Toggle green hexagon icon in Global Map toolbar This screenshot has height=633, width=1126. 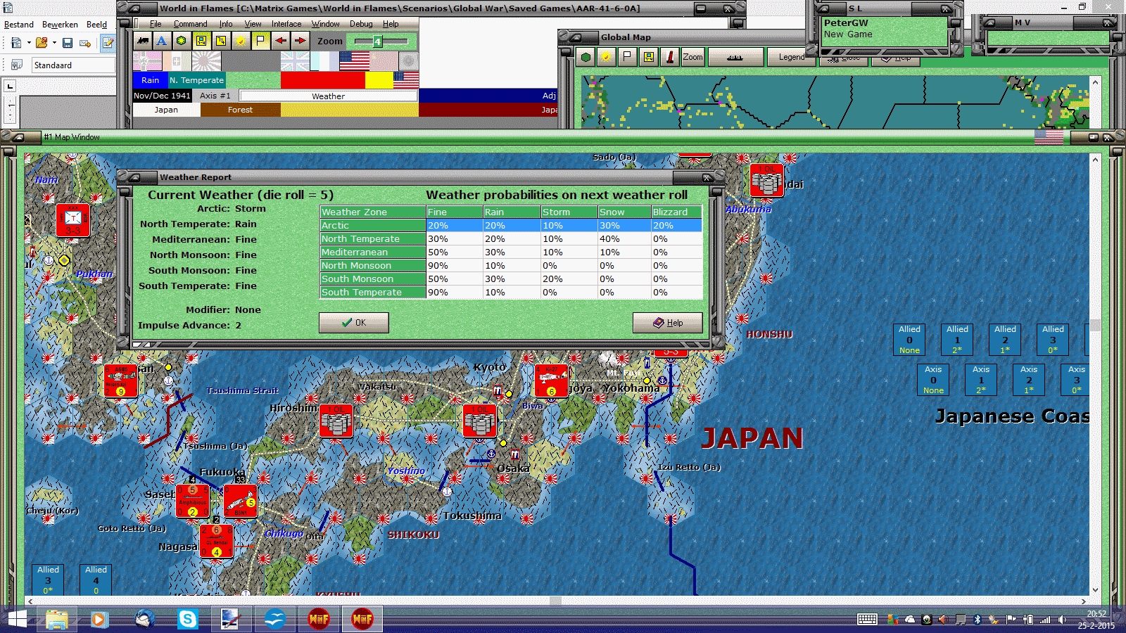(586, 57)
